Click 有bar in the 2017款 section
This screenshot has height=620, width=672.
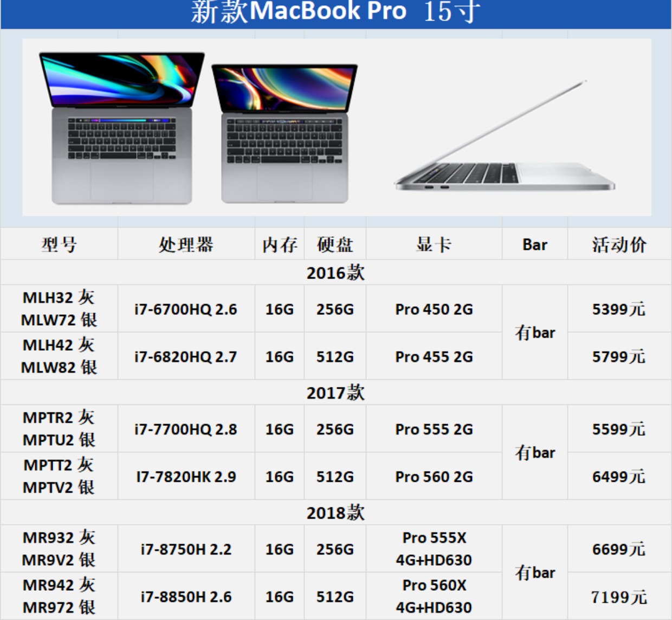pyautogui.click(x=535, y=453)
